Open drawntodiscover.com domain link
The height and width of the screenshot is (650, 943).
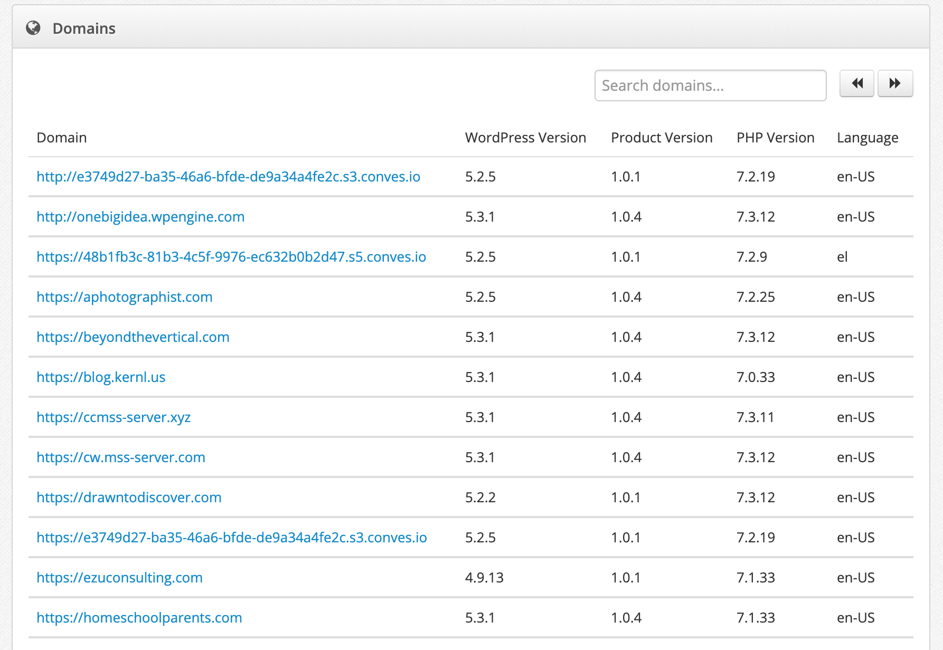[129, 498]
